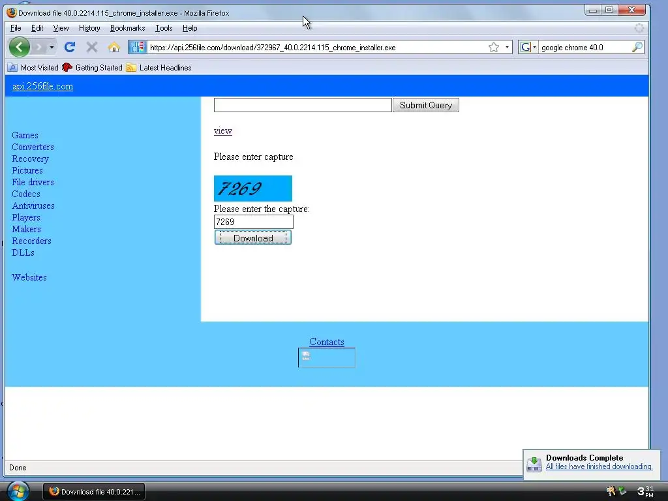Screen dimensions: 668x501
Task: Open the Windows Start orb
Action: 18,491
